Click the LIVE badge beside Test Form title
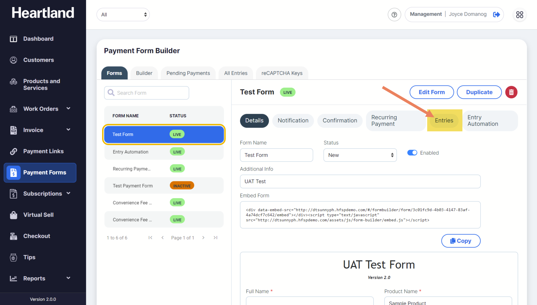Image resolution: width=537 pixels, height=305 pixels. click(x=287, y=92)
